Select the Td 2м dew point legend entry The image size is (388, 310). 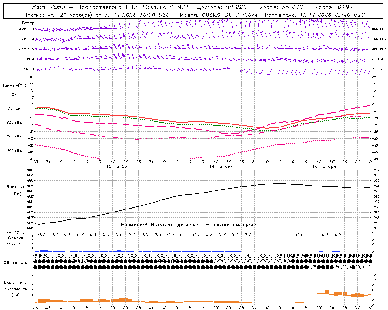[x=14, y=108]
